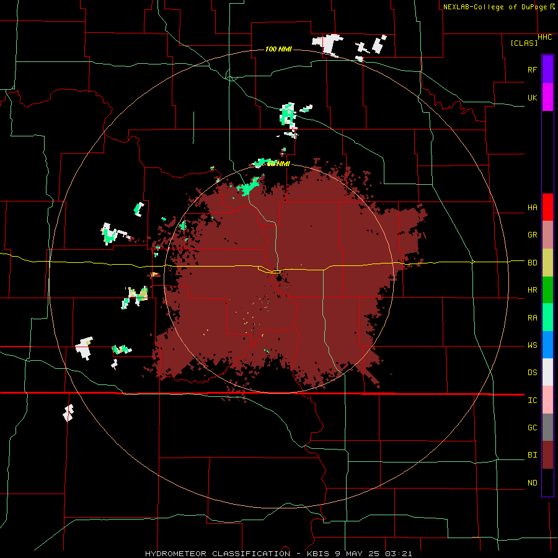Screen dimensions: 558x558
Task: Click the WS legend label
Action: tap(532, 345)
